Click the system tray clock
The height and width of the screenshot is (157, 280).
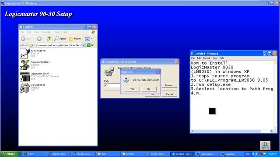click(273, 154)
